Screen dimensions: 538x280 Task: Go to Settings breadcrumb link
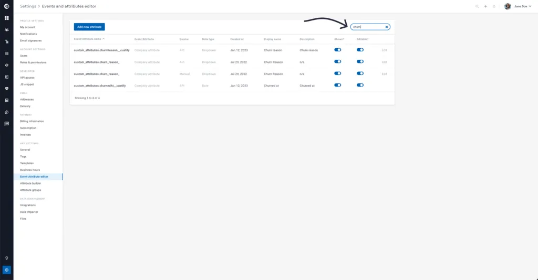click(x=28, y=6)
